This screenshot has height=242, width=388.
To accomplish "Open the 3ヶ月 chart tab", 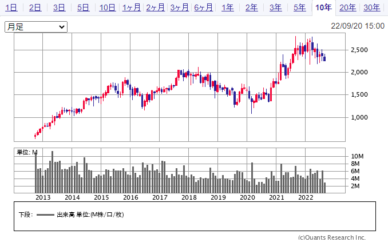I will pyautogui.click(x=180, y=7).
